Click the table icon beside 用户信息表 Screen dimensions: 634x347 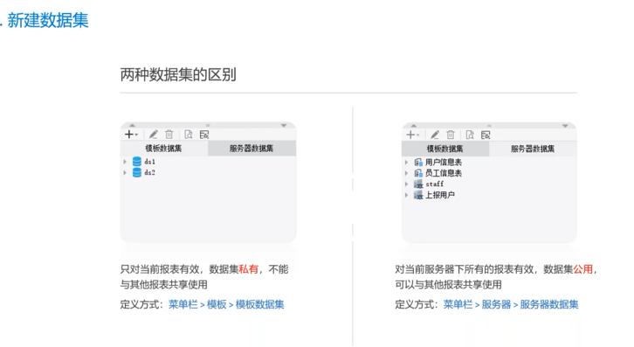tap(418, 163)
